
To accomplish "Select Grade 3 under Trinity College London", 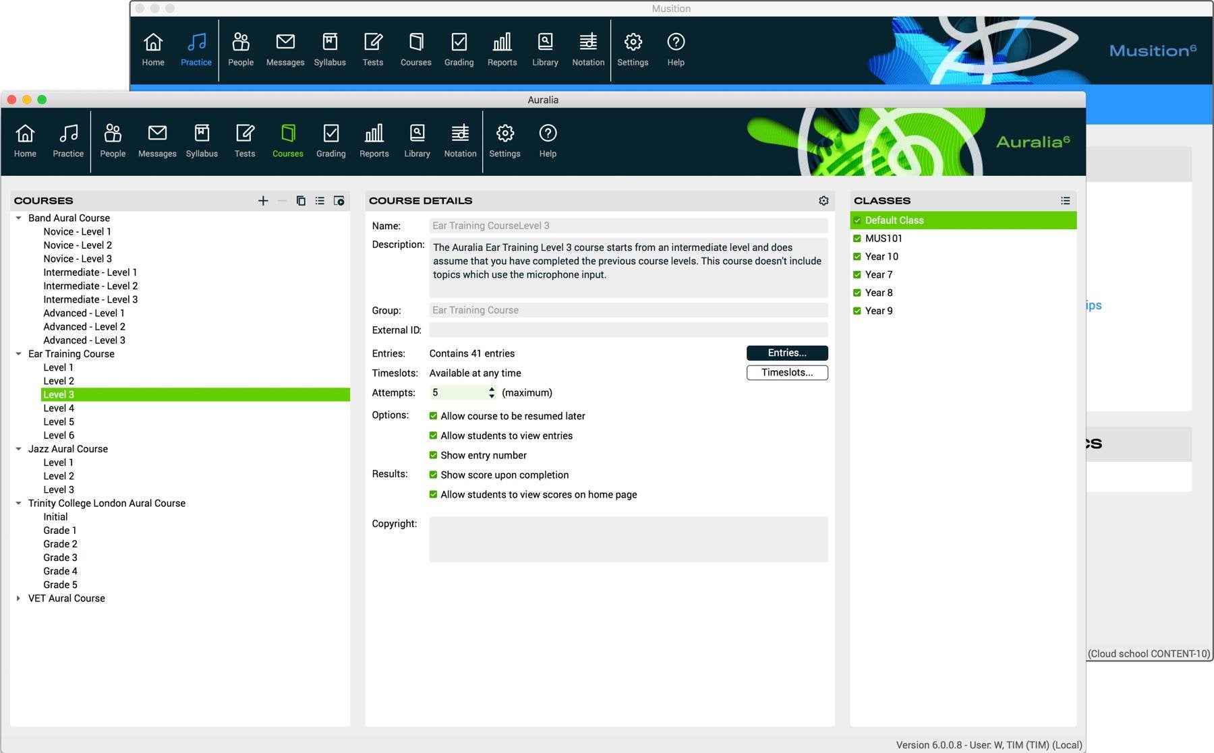I will pos(60,558).
